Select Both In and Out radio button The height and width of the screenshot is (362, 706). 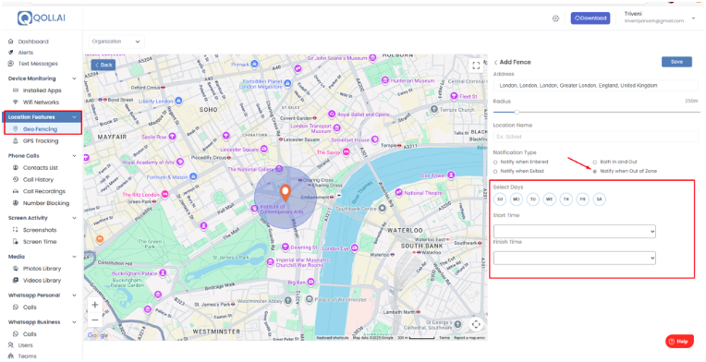(595, 162)
